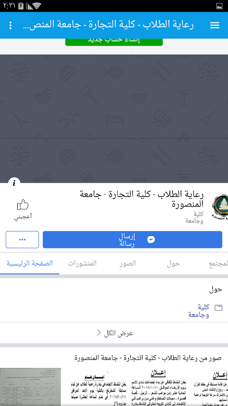Send a message via إرسال رسالة button
This screenshot has height=406, width=228.
(132, 240)
